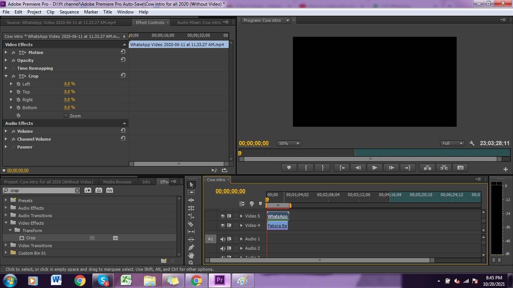Switch to the Audio Mixer tab
This screenshot has height=288, width=513.
coord(199,22)
